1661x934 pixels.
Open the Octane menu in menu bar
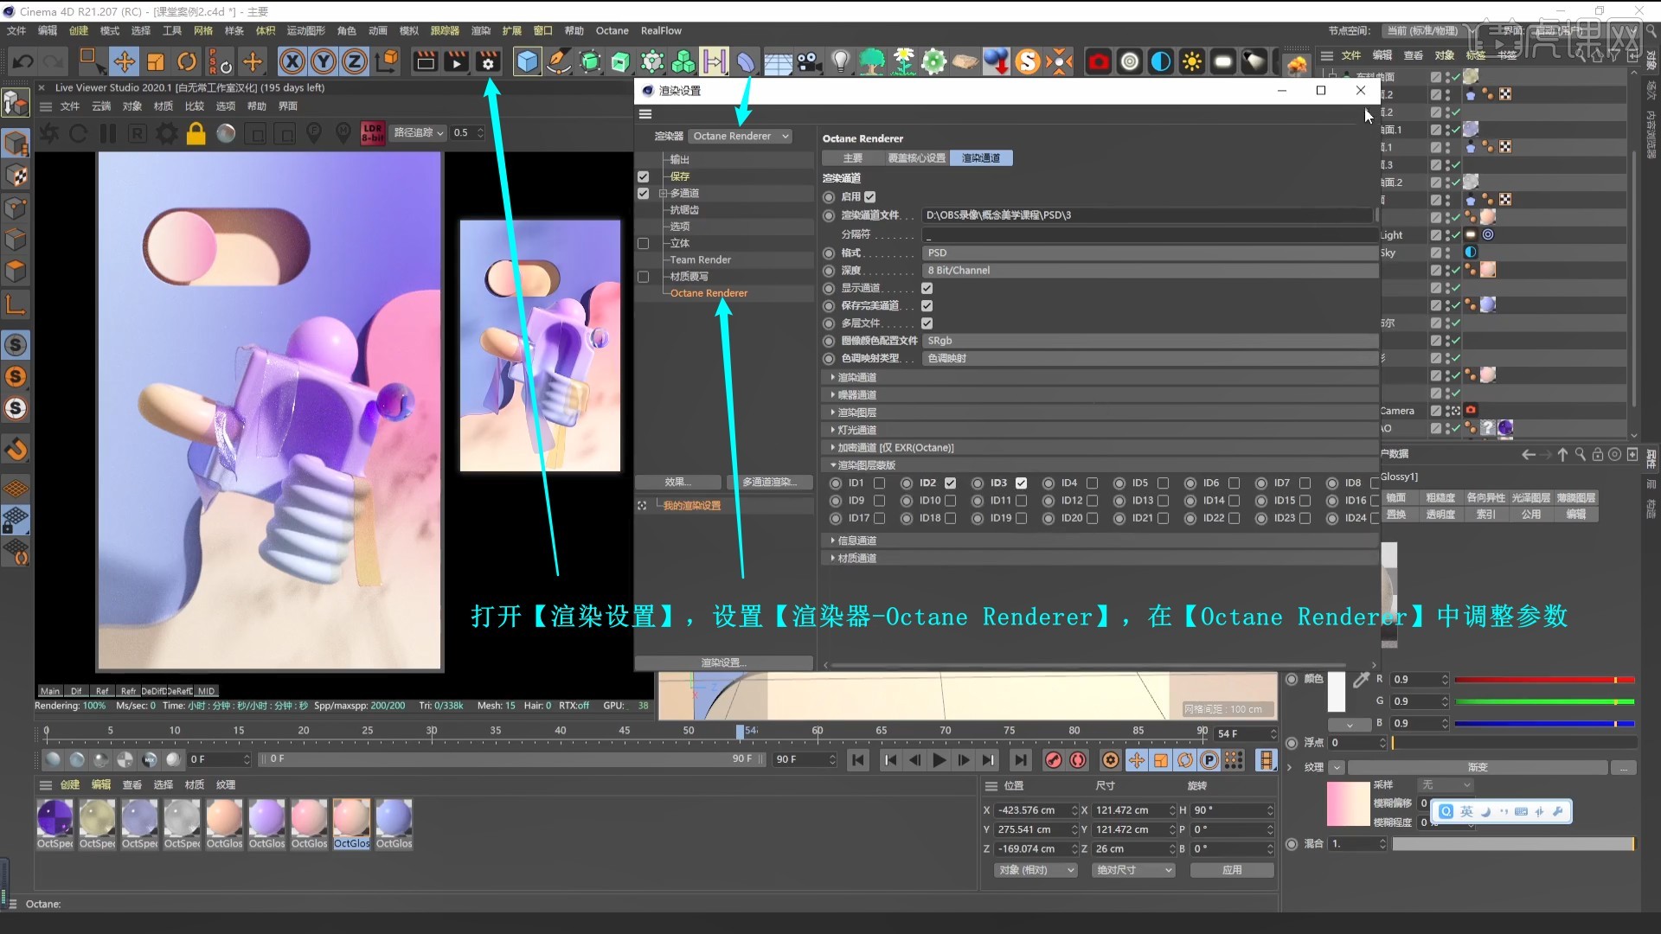[x=612, y=31]
